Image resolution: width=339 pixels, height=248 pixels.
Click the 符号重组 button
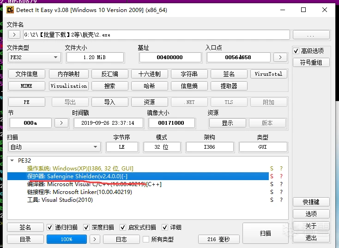(311, 62)
